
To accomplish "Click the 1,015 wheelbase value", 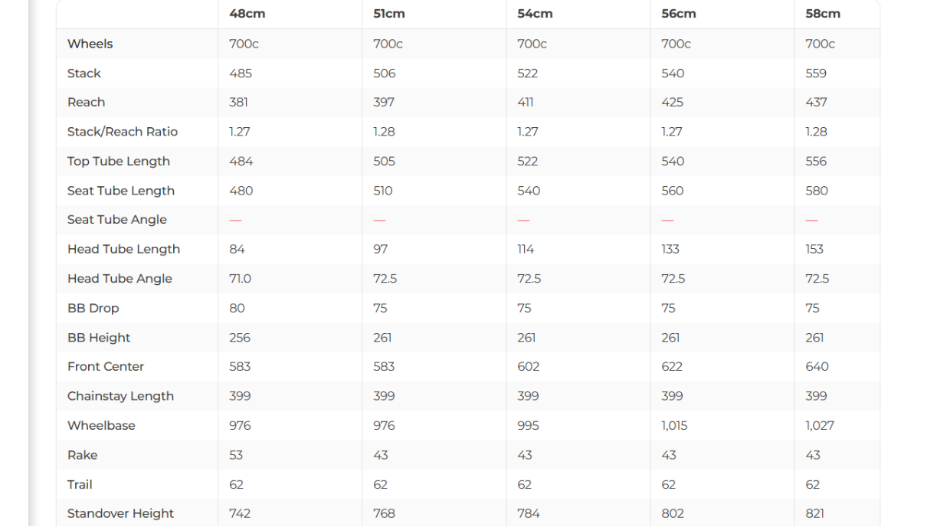I will [674, 425].
